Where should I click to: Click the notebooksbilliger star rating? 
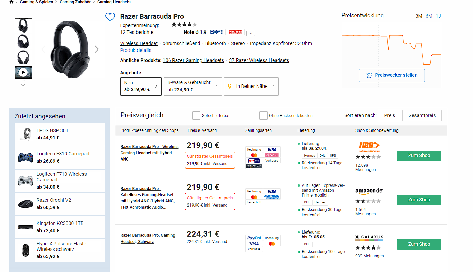pos(368,157)
